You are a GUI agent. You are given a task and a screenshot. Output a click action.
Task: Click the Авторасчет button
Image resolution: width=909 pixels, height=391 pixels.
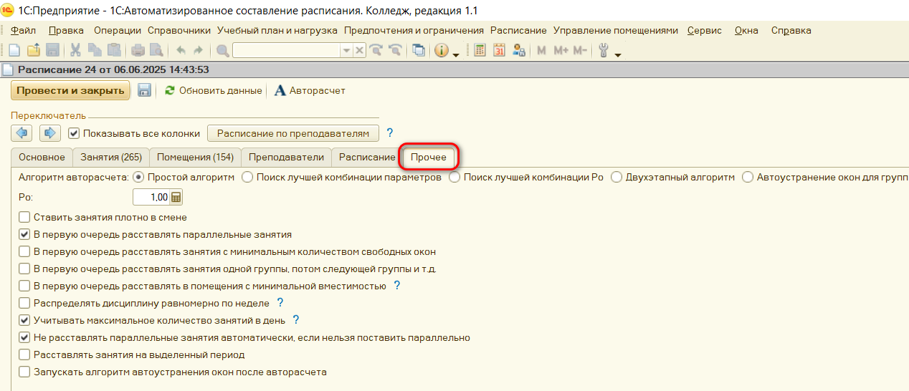[310, 91]
